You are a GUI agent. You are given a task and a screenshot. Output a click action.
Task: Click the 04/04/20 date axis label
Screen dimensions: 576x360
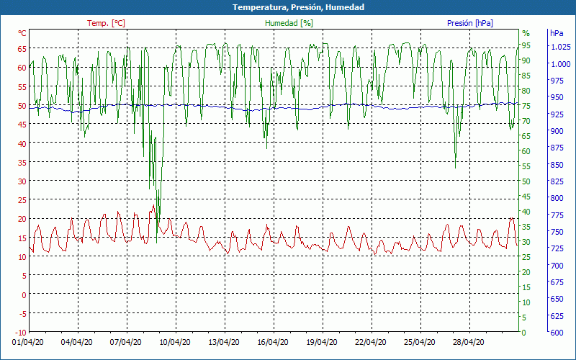tap(77, 342)
